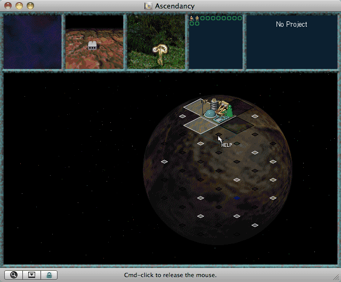This screenshot has width=341, height=282.
Task: Click the red close window button
Action: click(x=8, y=6)
